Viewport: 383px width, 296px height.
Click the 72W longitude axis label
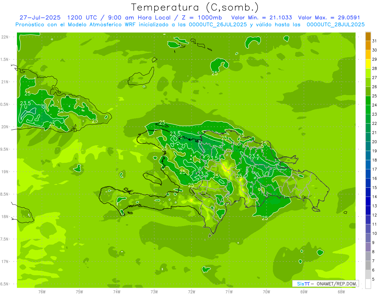coord(191,292)
